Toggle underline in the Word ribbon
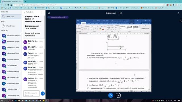This screenshot has width=182, height=102. tap(88, 29)
